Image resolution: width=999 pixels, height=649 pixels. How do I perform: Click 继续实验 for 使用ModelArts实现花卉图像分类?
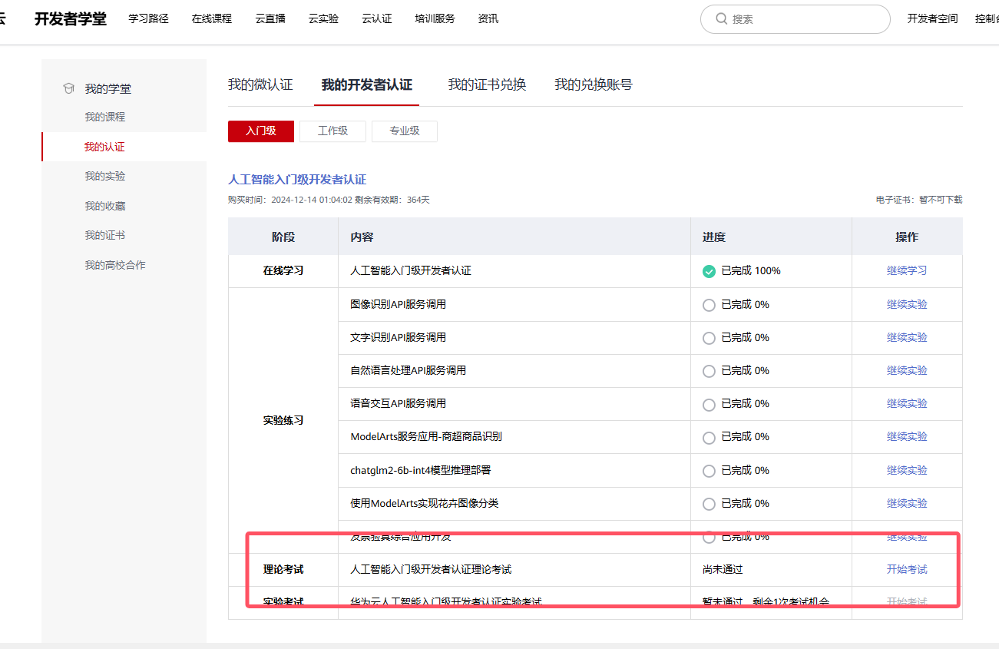pos(907,504)
